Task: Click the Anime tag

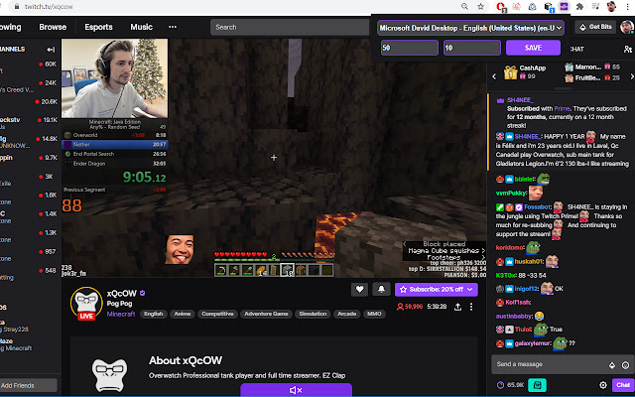Action: click(183, 314)
